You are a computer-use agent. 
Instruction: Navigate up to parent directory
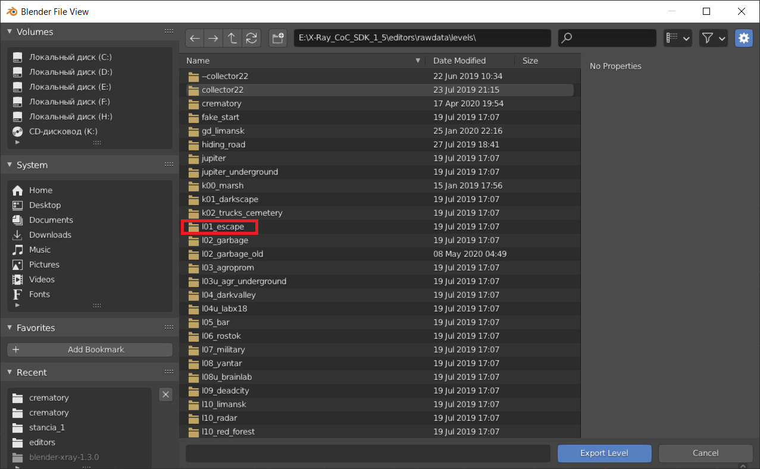232,38
